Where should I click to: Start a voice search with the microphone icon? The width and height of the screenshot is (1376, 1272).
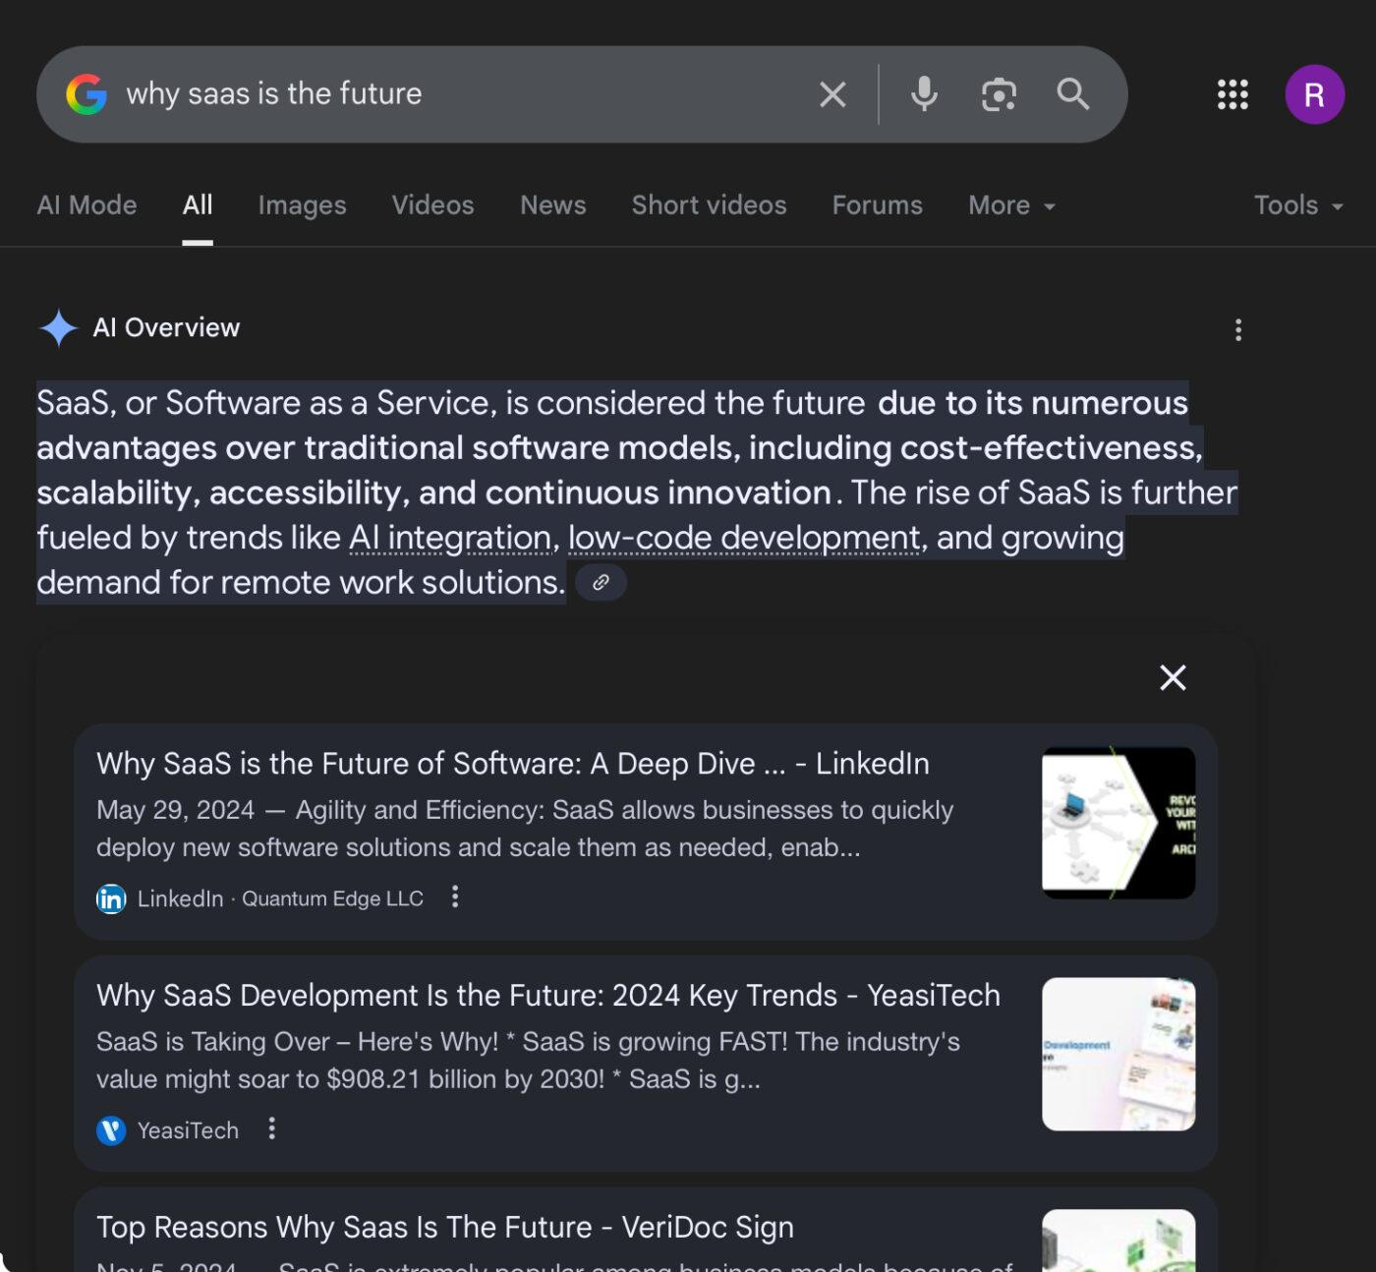pyautogui.click(x=922, y=94)
